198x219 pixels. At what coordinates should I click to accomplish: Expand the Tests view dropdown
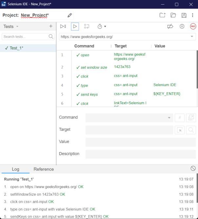pyautogui.click(x=17, y=27)
